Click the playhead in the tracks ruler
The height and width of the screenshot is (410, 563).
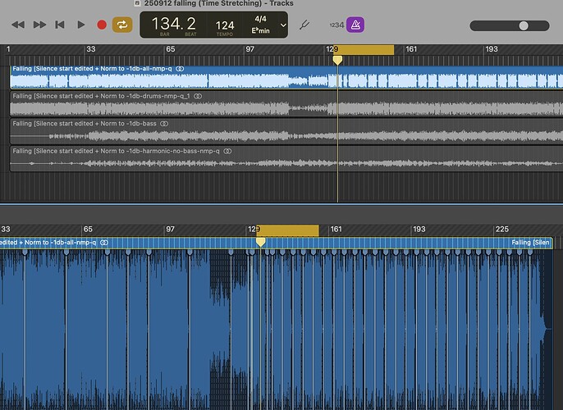[x=337, y=60]
